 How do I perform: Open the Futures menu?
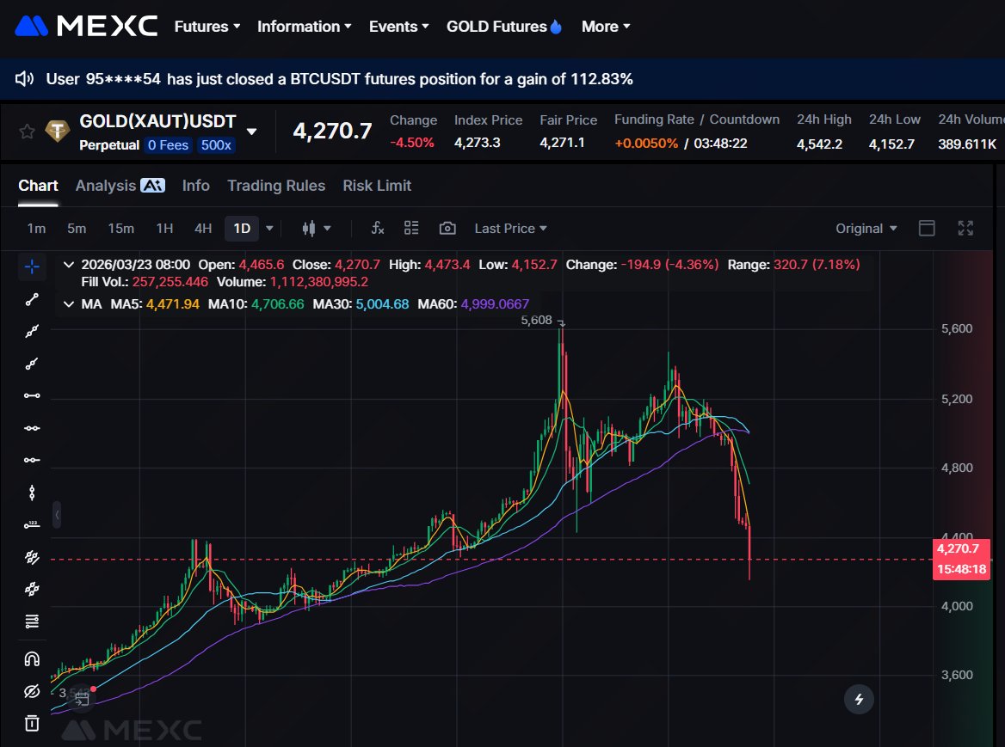click(x=207, y=27)
